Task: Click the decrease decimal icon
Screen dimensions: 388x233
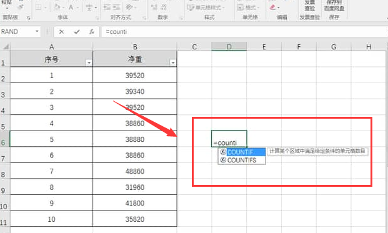Action: [164, 7]
